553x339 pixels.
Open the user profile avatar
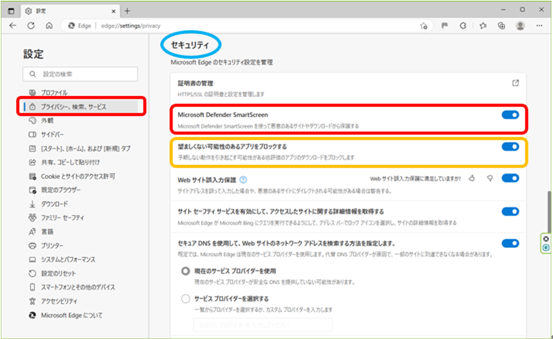(520, 26)
